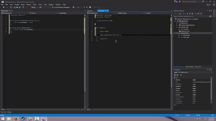Click the Quick Launch search icon

[203, 1]
